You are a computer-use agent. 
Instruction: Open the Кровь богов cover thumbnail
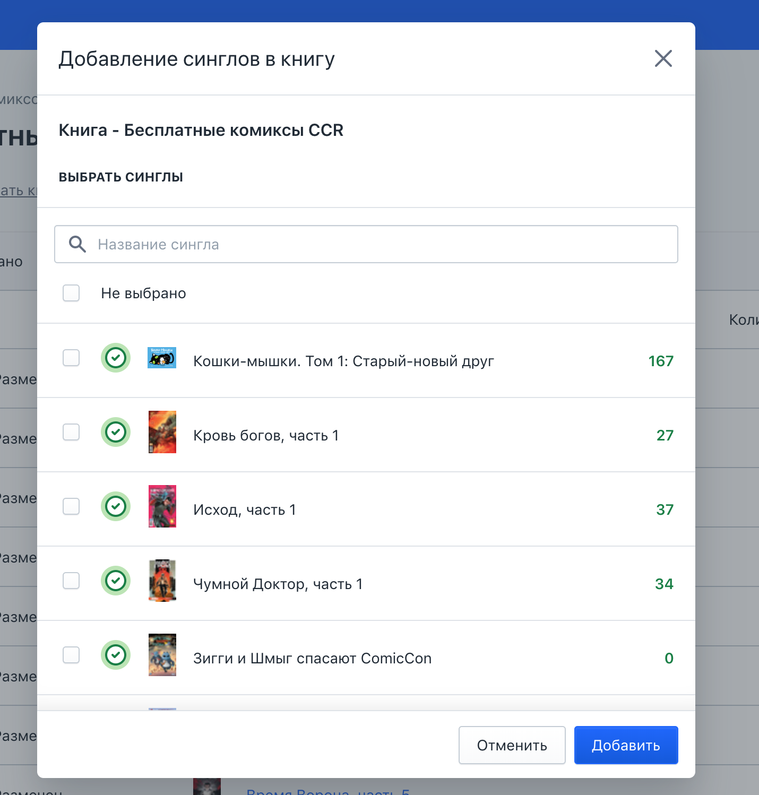click(162, 432)
